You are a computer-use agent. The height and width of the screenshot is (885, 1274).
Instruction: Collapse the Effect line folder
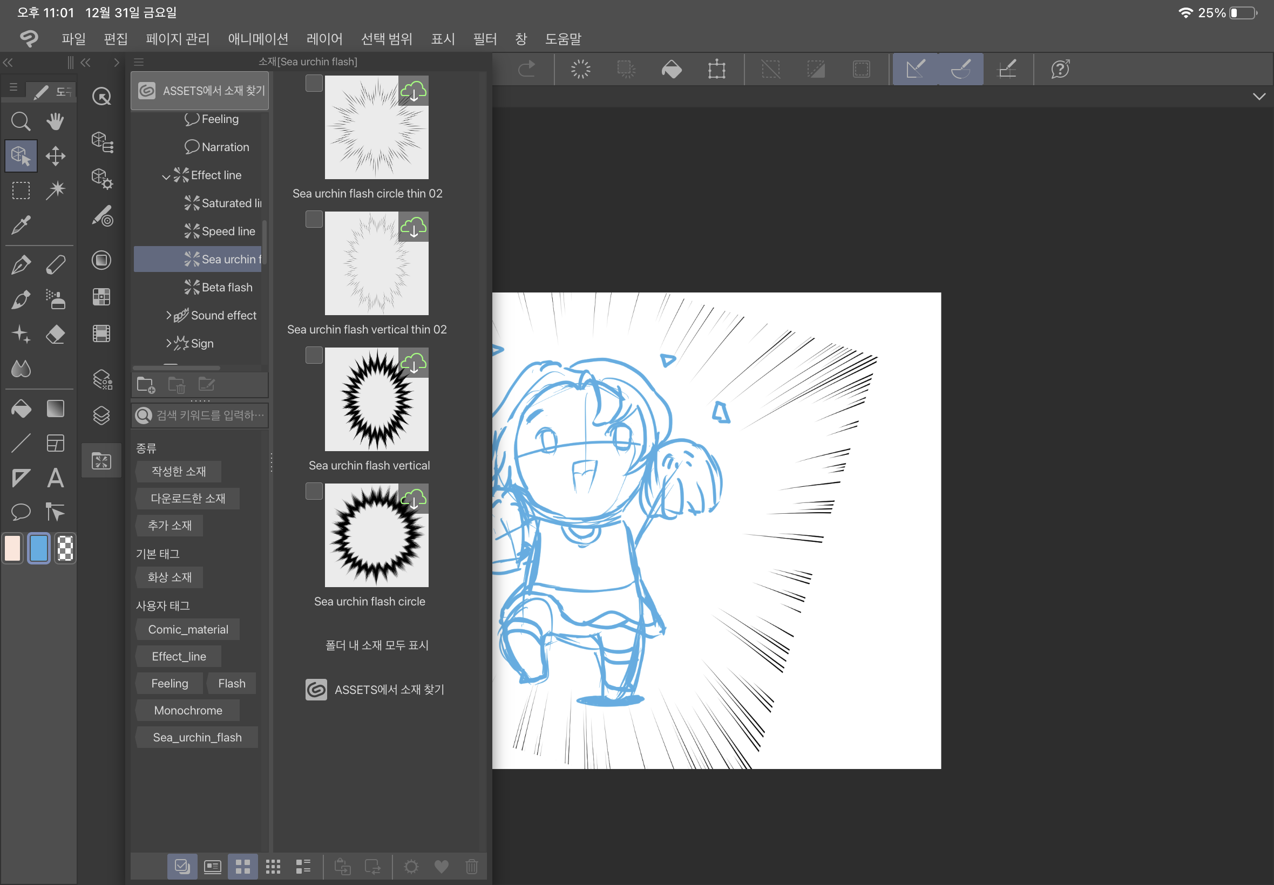point(166,176)
